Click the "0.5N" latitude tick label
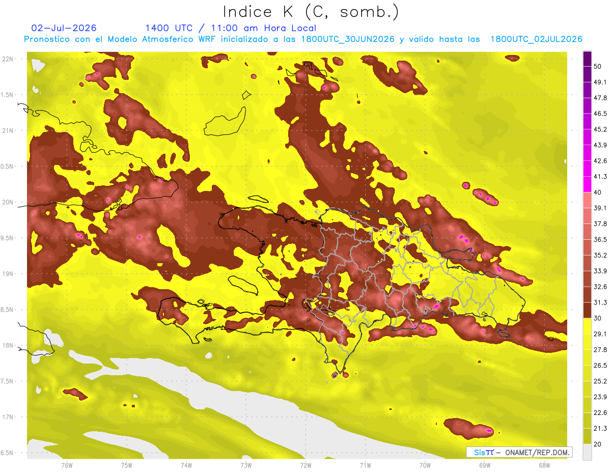Screen dimensions: 611x472 point(8,166)
